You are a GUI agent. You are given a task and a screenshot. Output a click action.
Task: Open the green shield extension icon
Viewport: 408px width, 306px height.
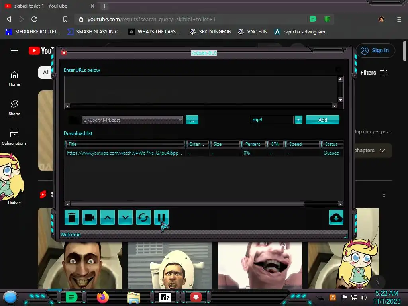pyautogui.click(x=327, y=19)
